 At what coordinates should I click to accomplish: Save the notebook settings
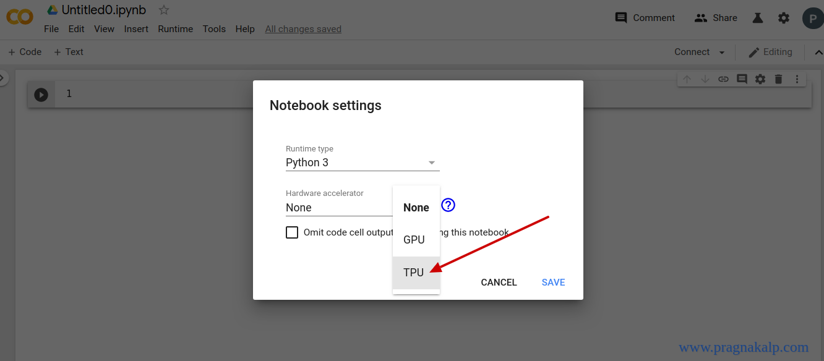point(552,282)
